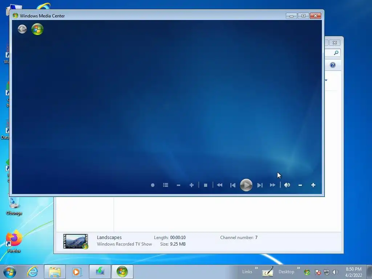Click channel up plus button
This screenshot has height=279, width=372.
pos(191,185)
